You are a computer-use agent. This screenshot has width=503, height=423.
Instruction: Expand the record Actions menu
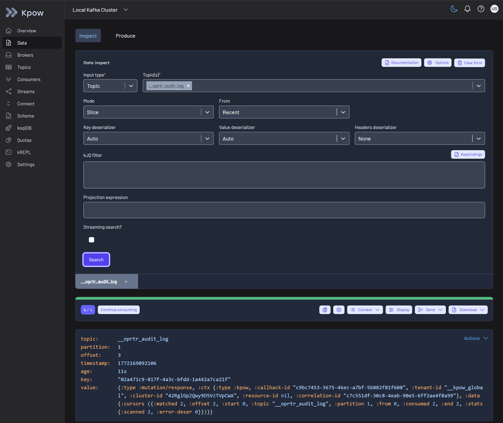[x=476, y=338]
